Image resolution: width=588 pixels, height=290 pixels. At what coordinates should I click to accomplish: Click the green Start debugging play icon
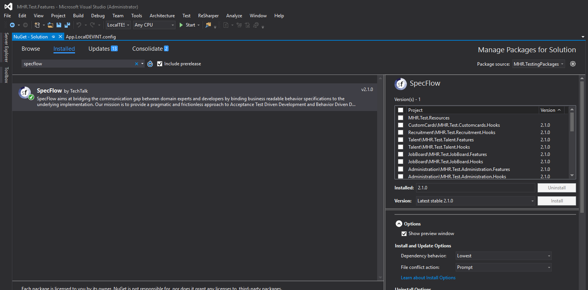[181, 25]
